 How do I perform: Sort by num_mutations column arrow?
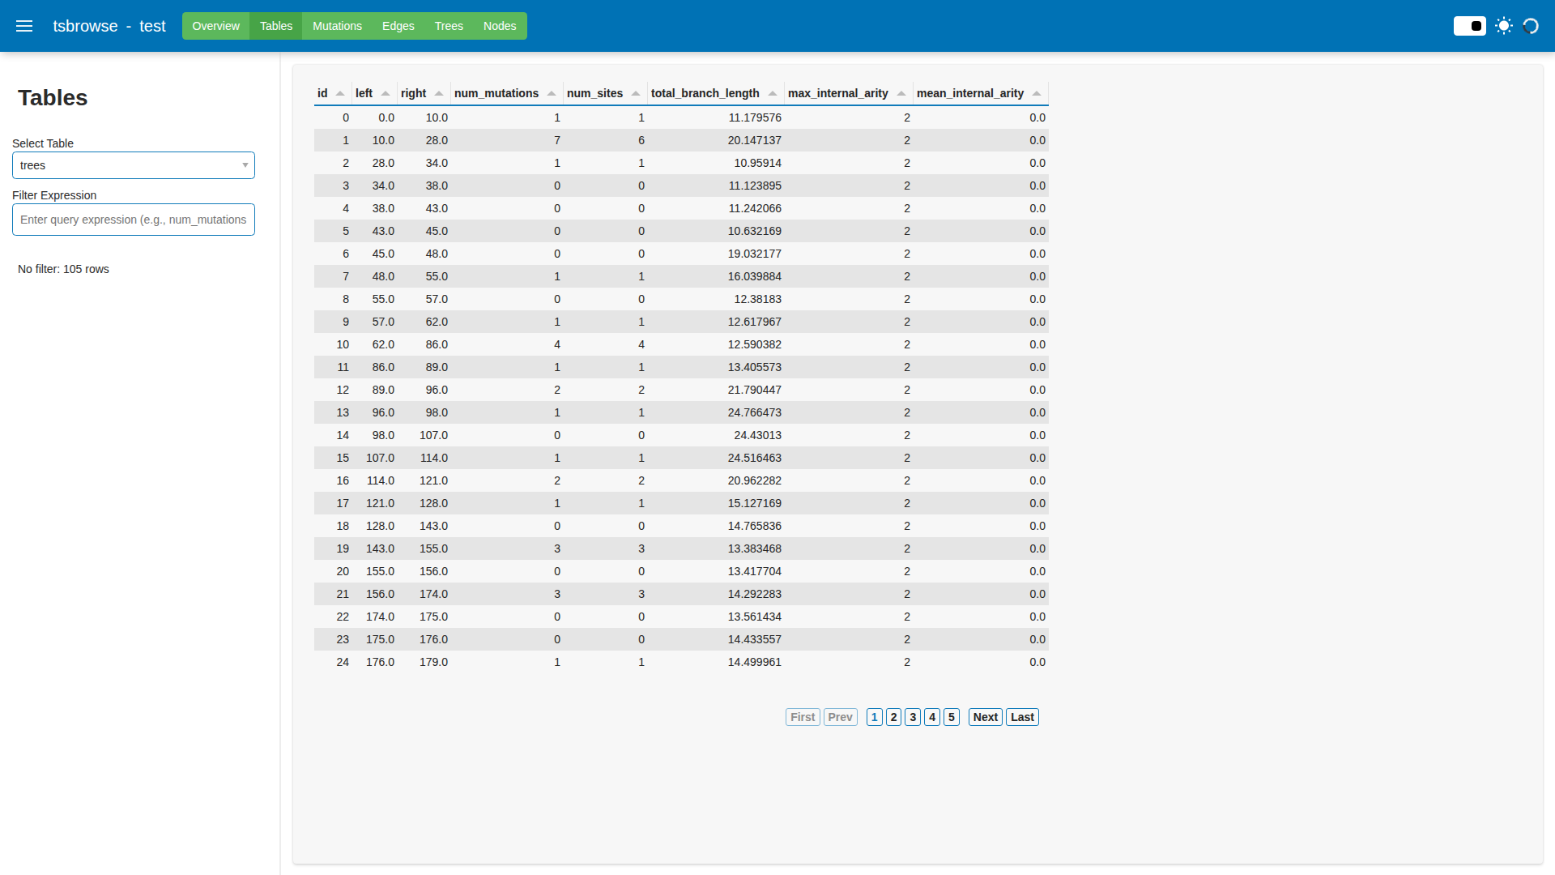pyautogui.click(x=552, y=94)
